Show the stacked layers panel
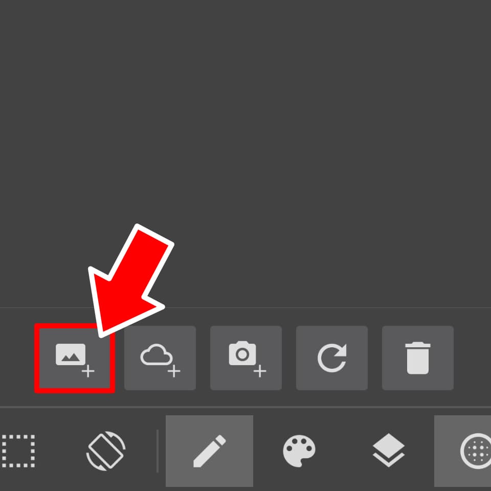This screenshot has width=491, height=491. (x=389, y=450)
